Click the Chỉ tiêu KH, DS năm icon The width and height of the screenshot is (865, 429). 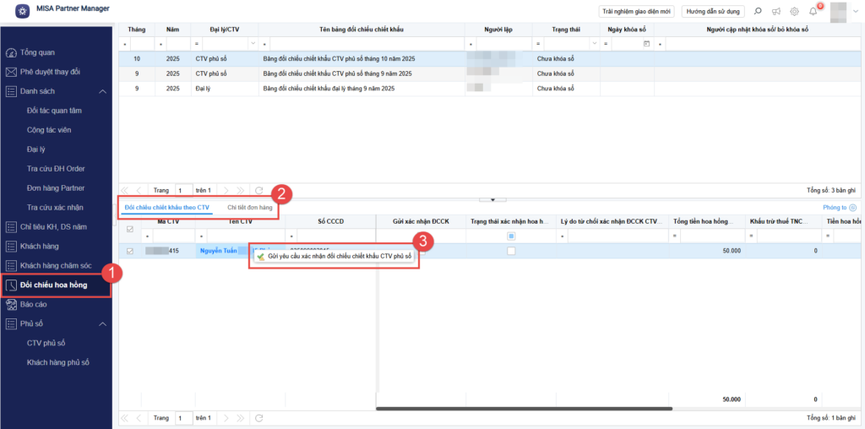[10, 226]
